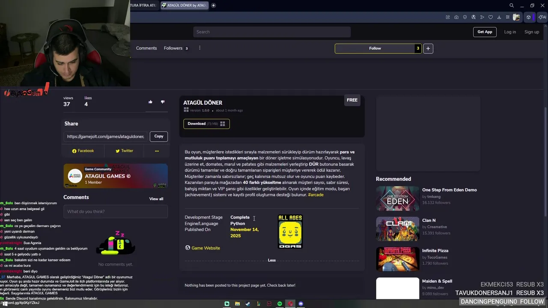Open the extensions cube icon
The image size is (548, 308).
tap(529, 17)
